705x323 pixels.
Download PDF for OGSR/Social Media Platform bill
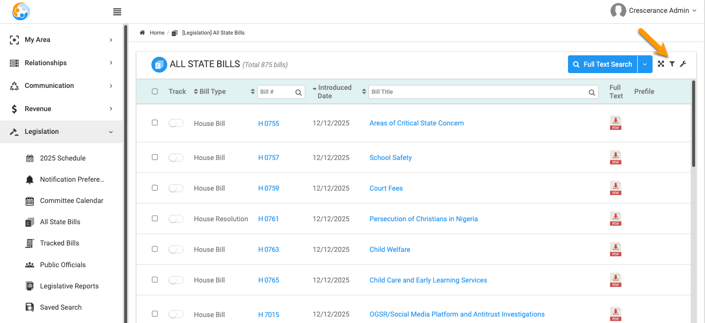615,314
